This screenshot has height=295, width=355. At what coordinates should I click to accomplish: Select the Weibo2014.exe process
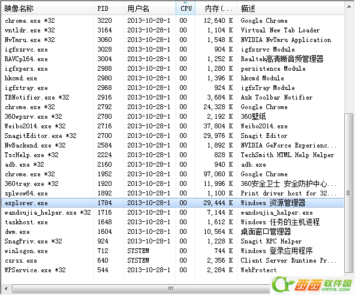[173, 126]
